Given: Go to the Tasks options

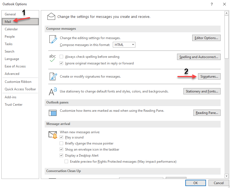Looking at the screenshot, I should pyautogui.click(x=20, y=44).
